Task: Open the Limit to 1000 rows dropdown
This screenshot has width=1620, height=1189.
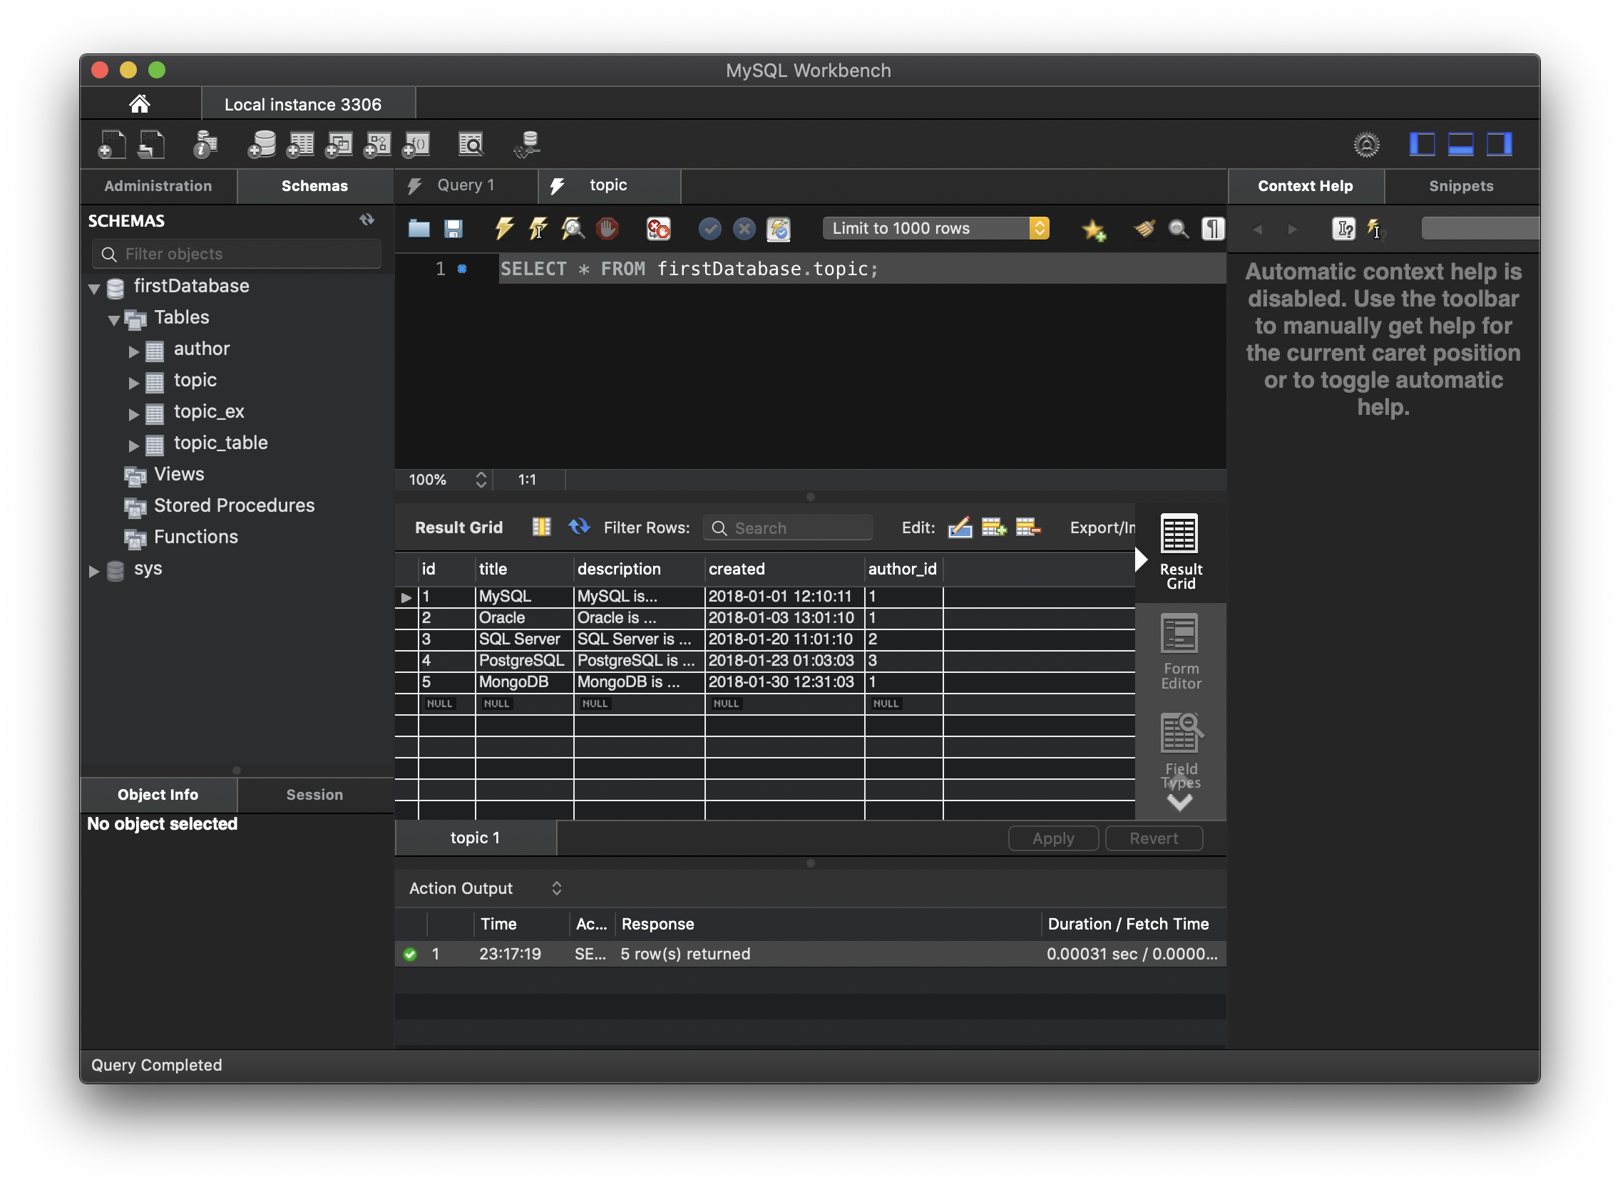Action: coord(935,229)
